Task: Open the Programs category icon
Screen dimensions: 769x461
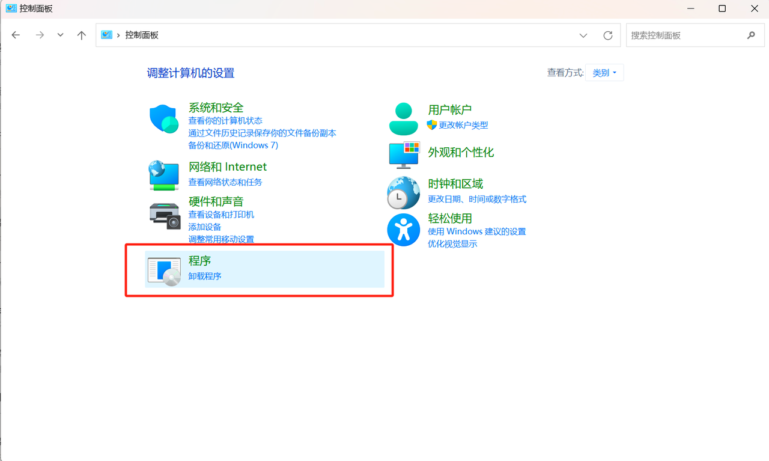Action: 164,270
